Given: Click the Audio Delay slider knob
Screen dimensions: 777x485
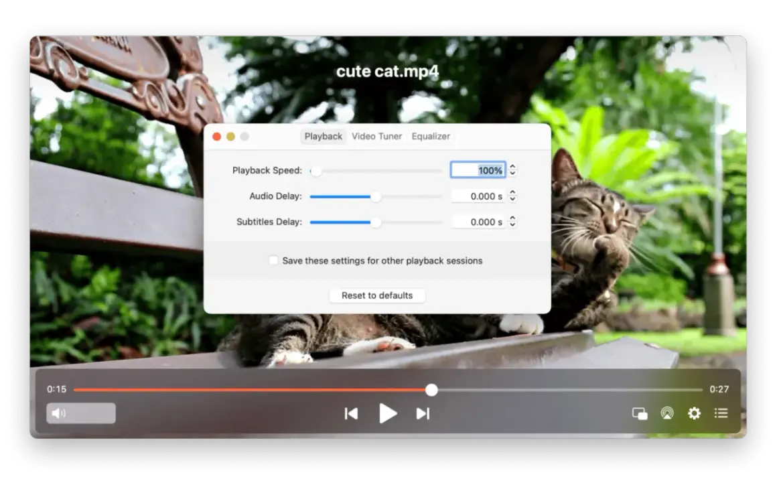Looking at the screenshot, I should (x=376, y=197).
